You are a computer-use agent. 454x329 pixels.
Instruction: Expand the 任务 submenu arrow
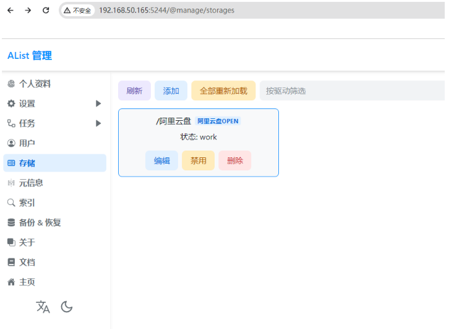(x=98, y=123)
